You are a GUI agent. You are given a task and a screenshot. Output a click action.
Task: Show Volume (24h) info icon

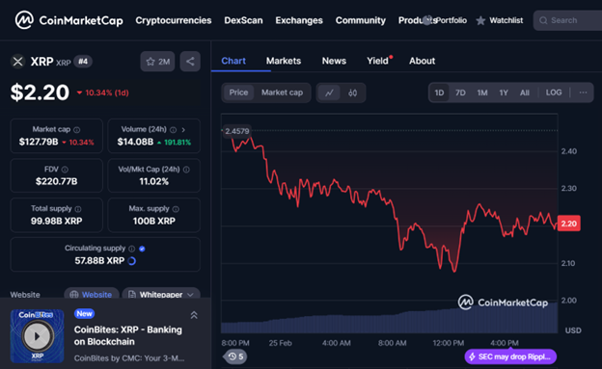click(x=173, y=130)
